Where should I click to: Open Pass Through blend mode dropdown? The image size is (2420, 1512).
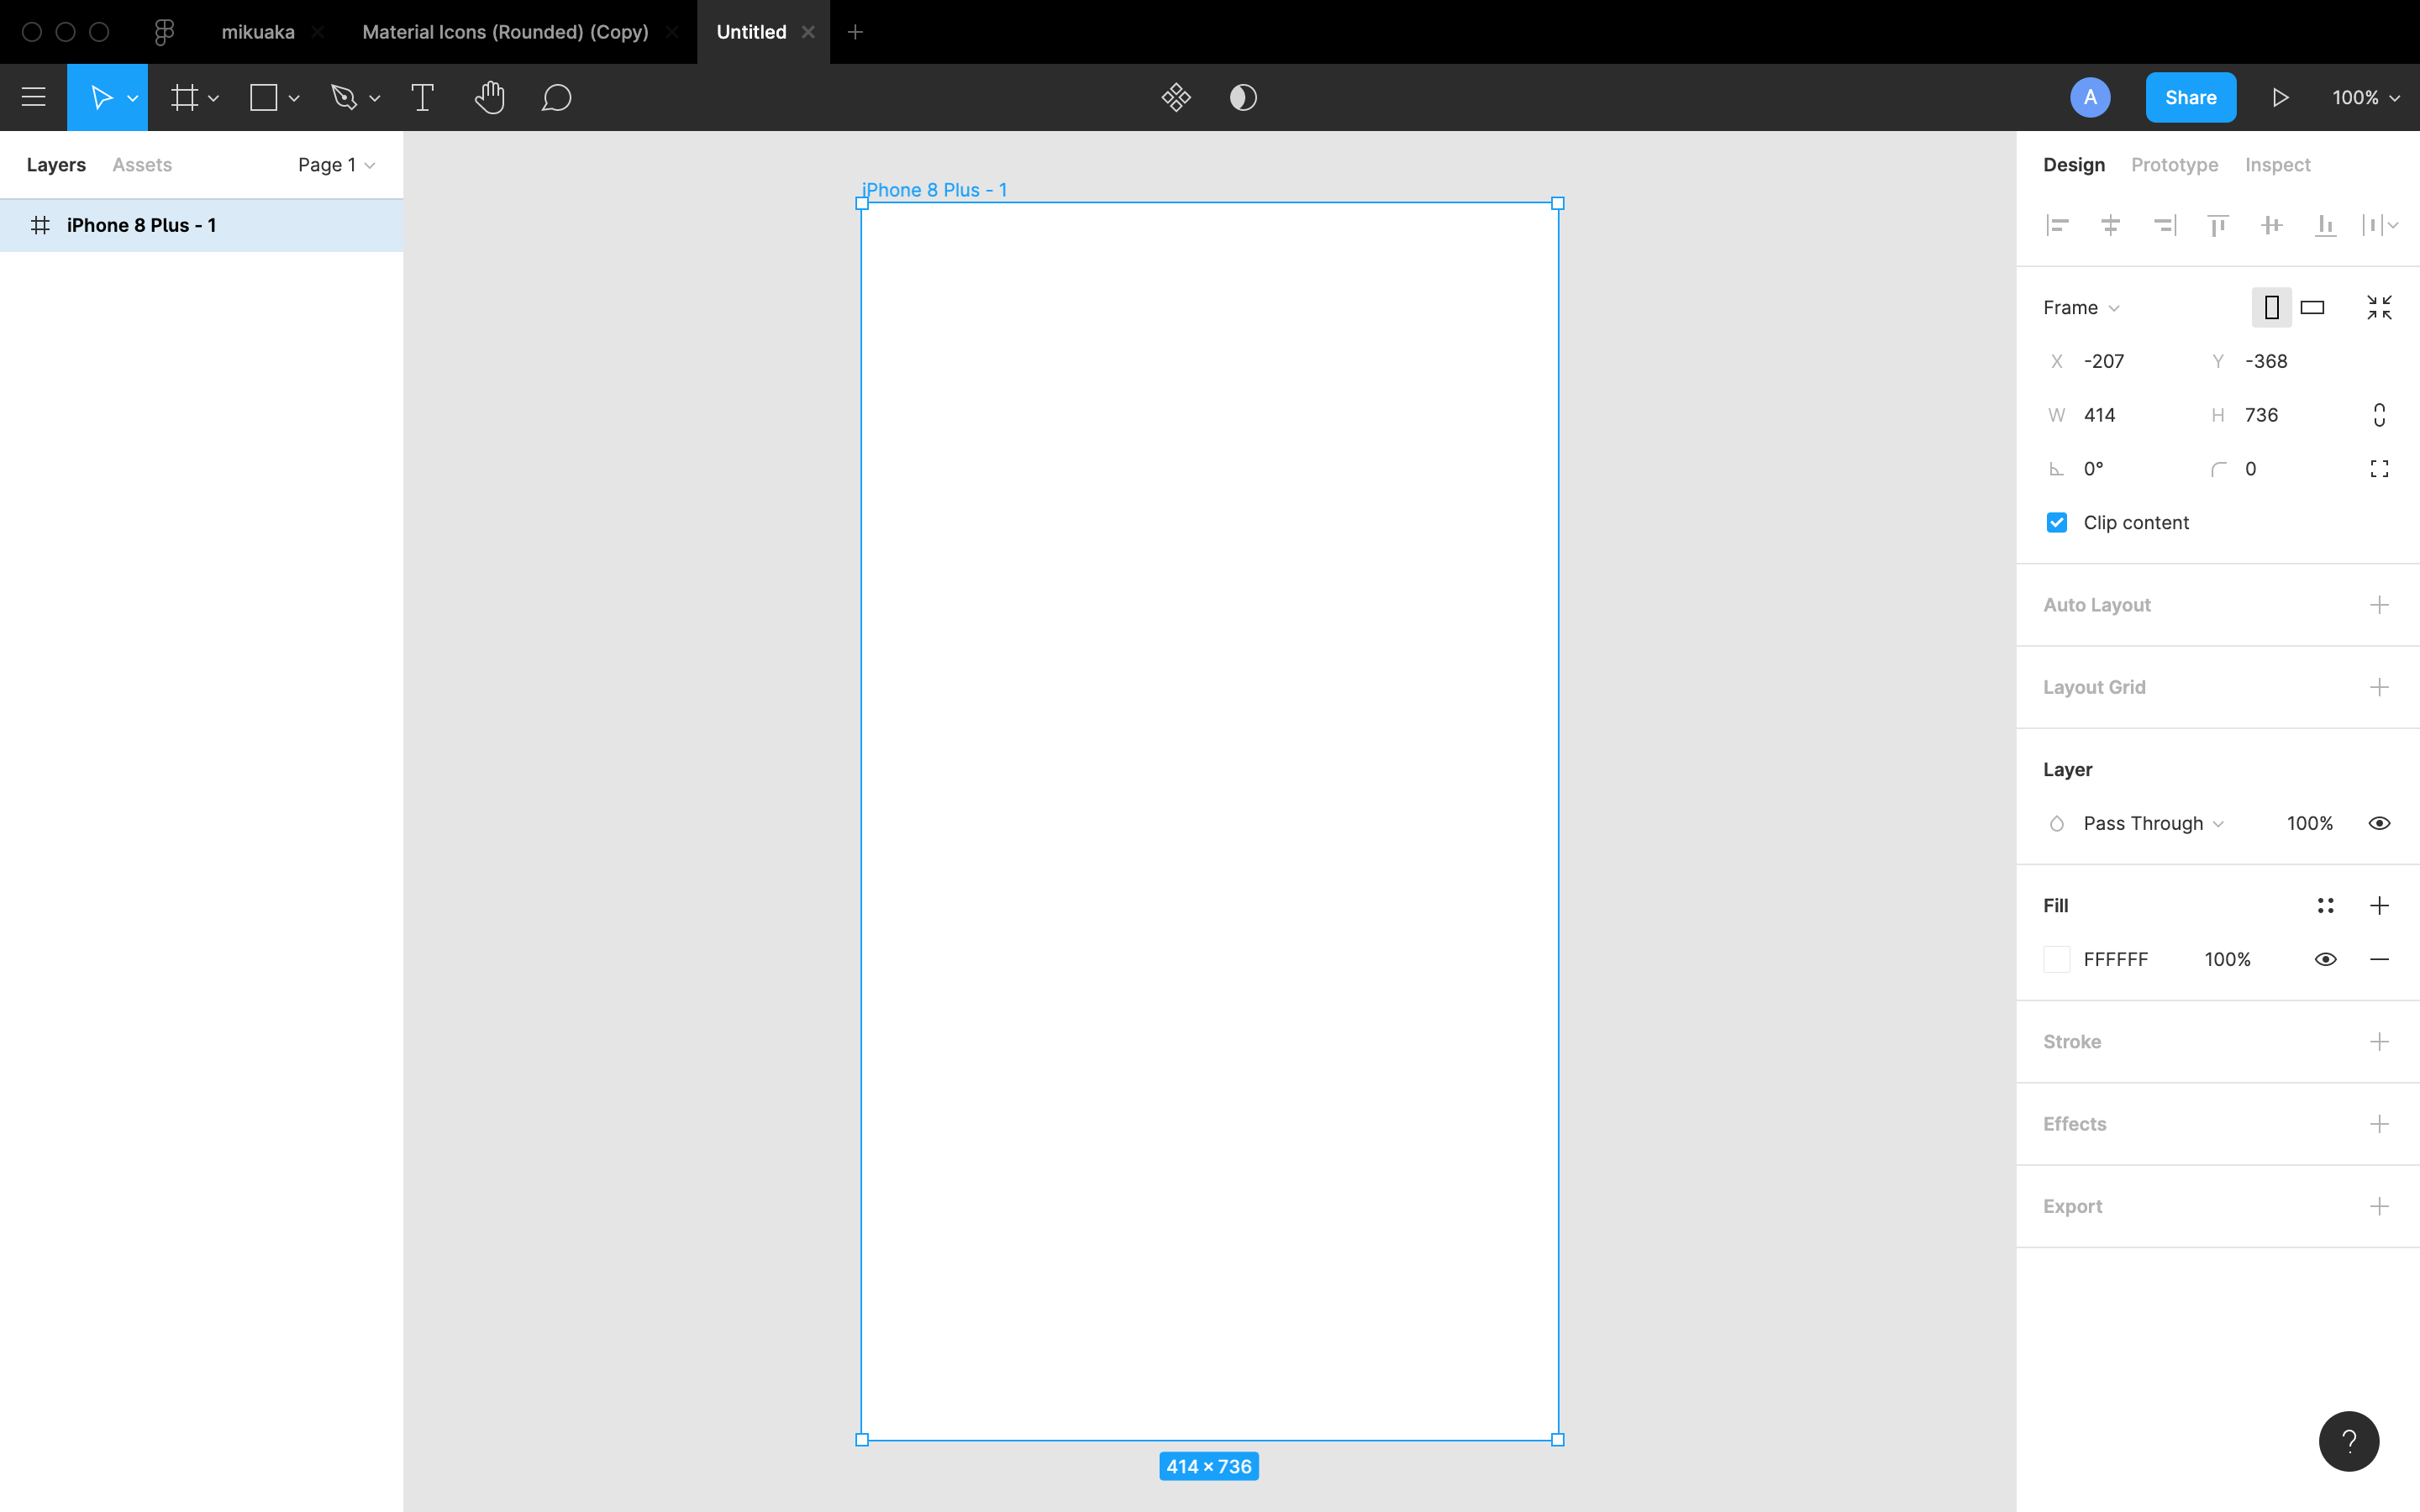click(2152, 823)
